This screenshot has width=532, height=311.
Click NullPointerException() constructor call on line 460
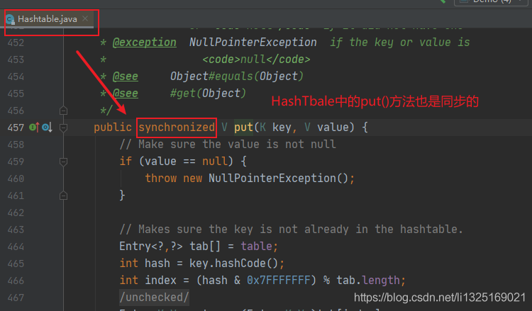click(278, 179)
